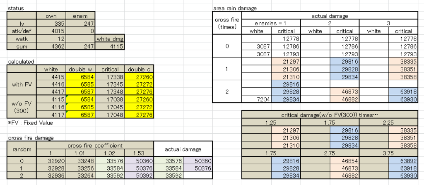The height and width of the screenshot is (185, 424).
Task: Select the "area rain damage" section label
Action: point(235,8)
